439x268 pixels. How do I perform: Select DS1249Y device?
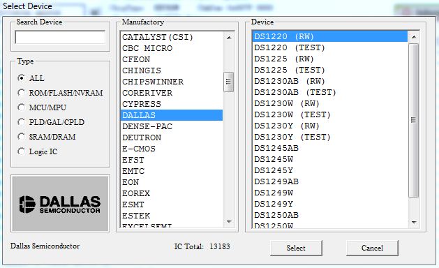point(330,204)
